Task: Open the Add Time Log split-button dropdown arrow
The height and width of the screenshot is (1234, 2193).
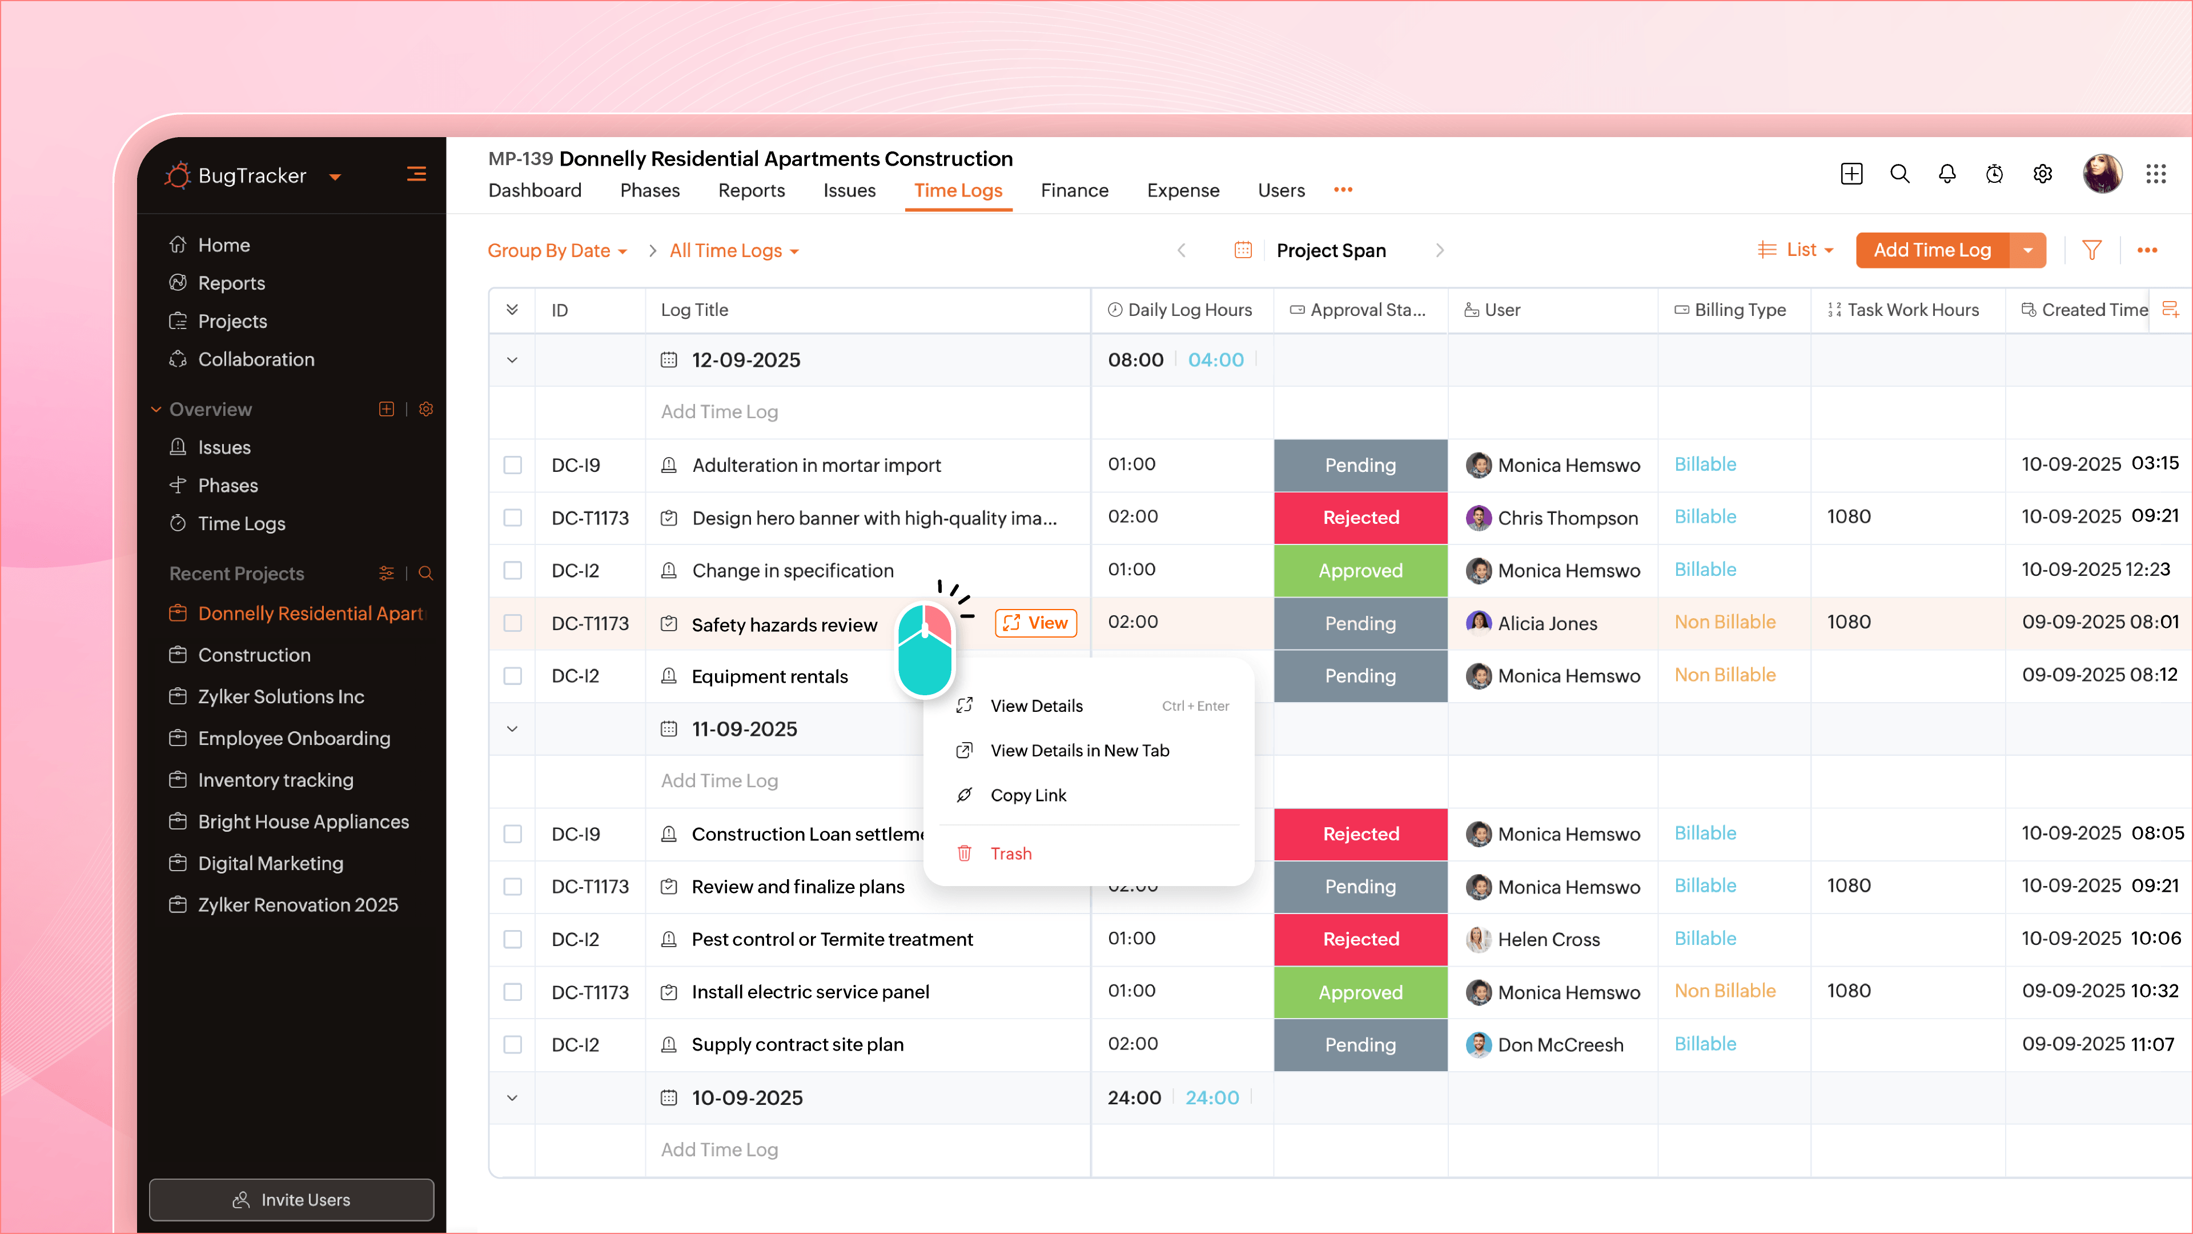Action: 2029,250
